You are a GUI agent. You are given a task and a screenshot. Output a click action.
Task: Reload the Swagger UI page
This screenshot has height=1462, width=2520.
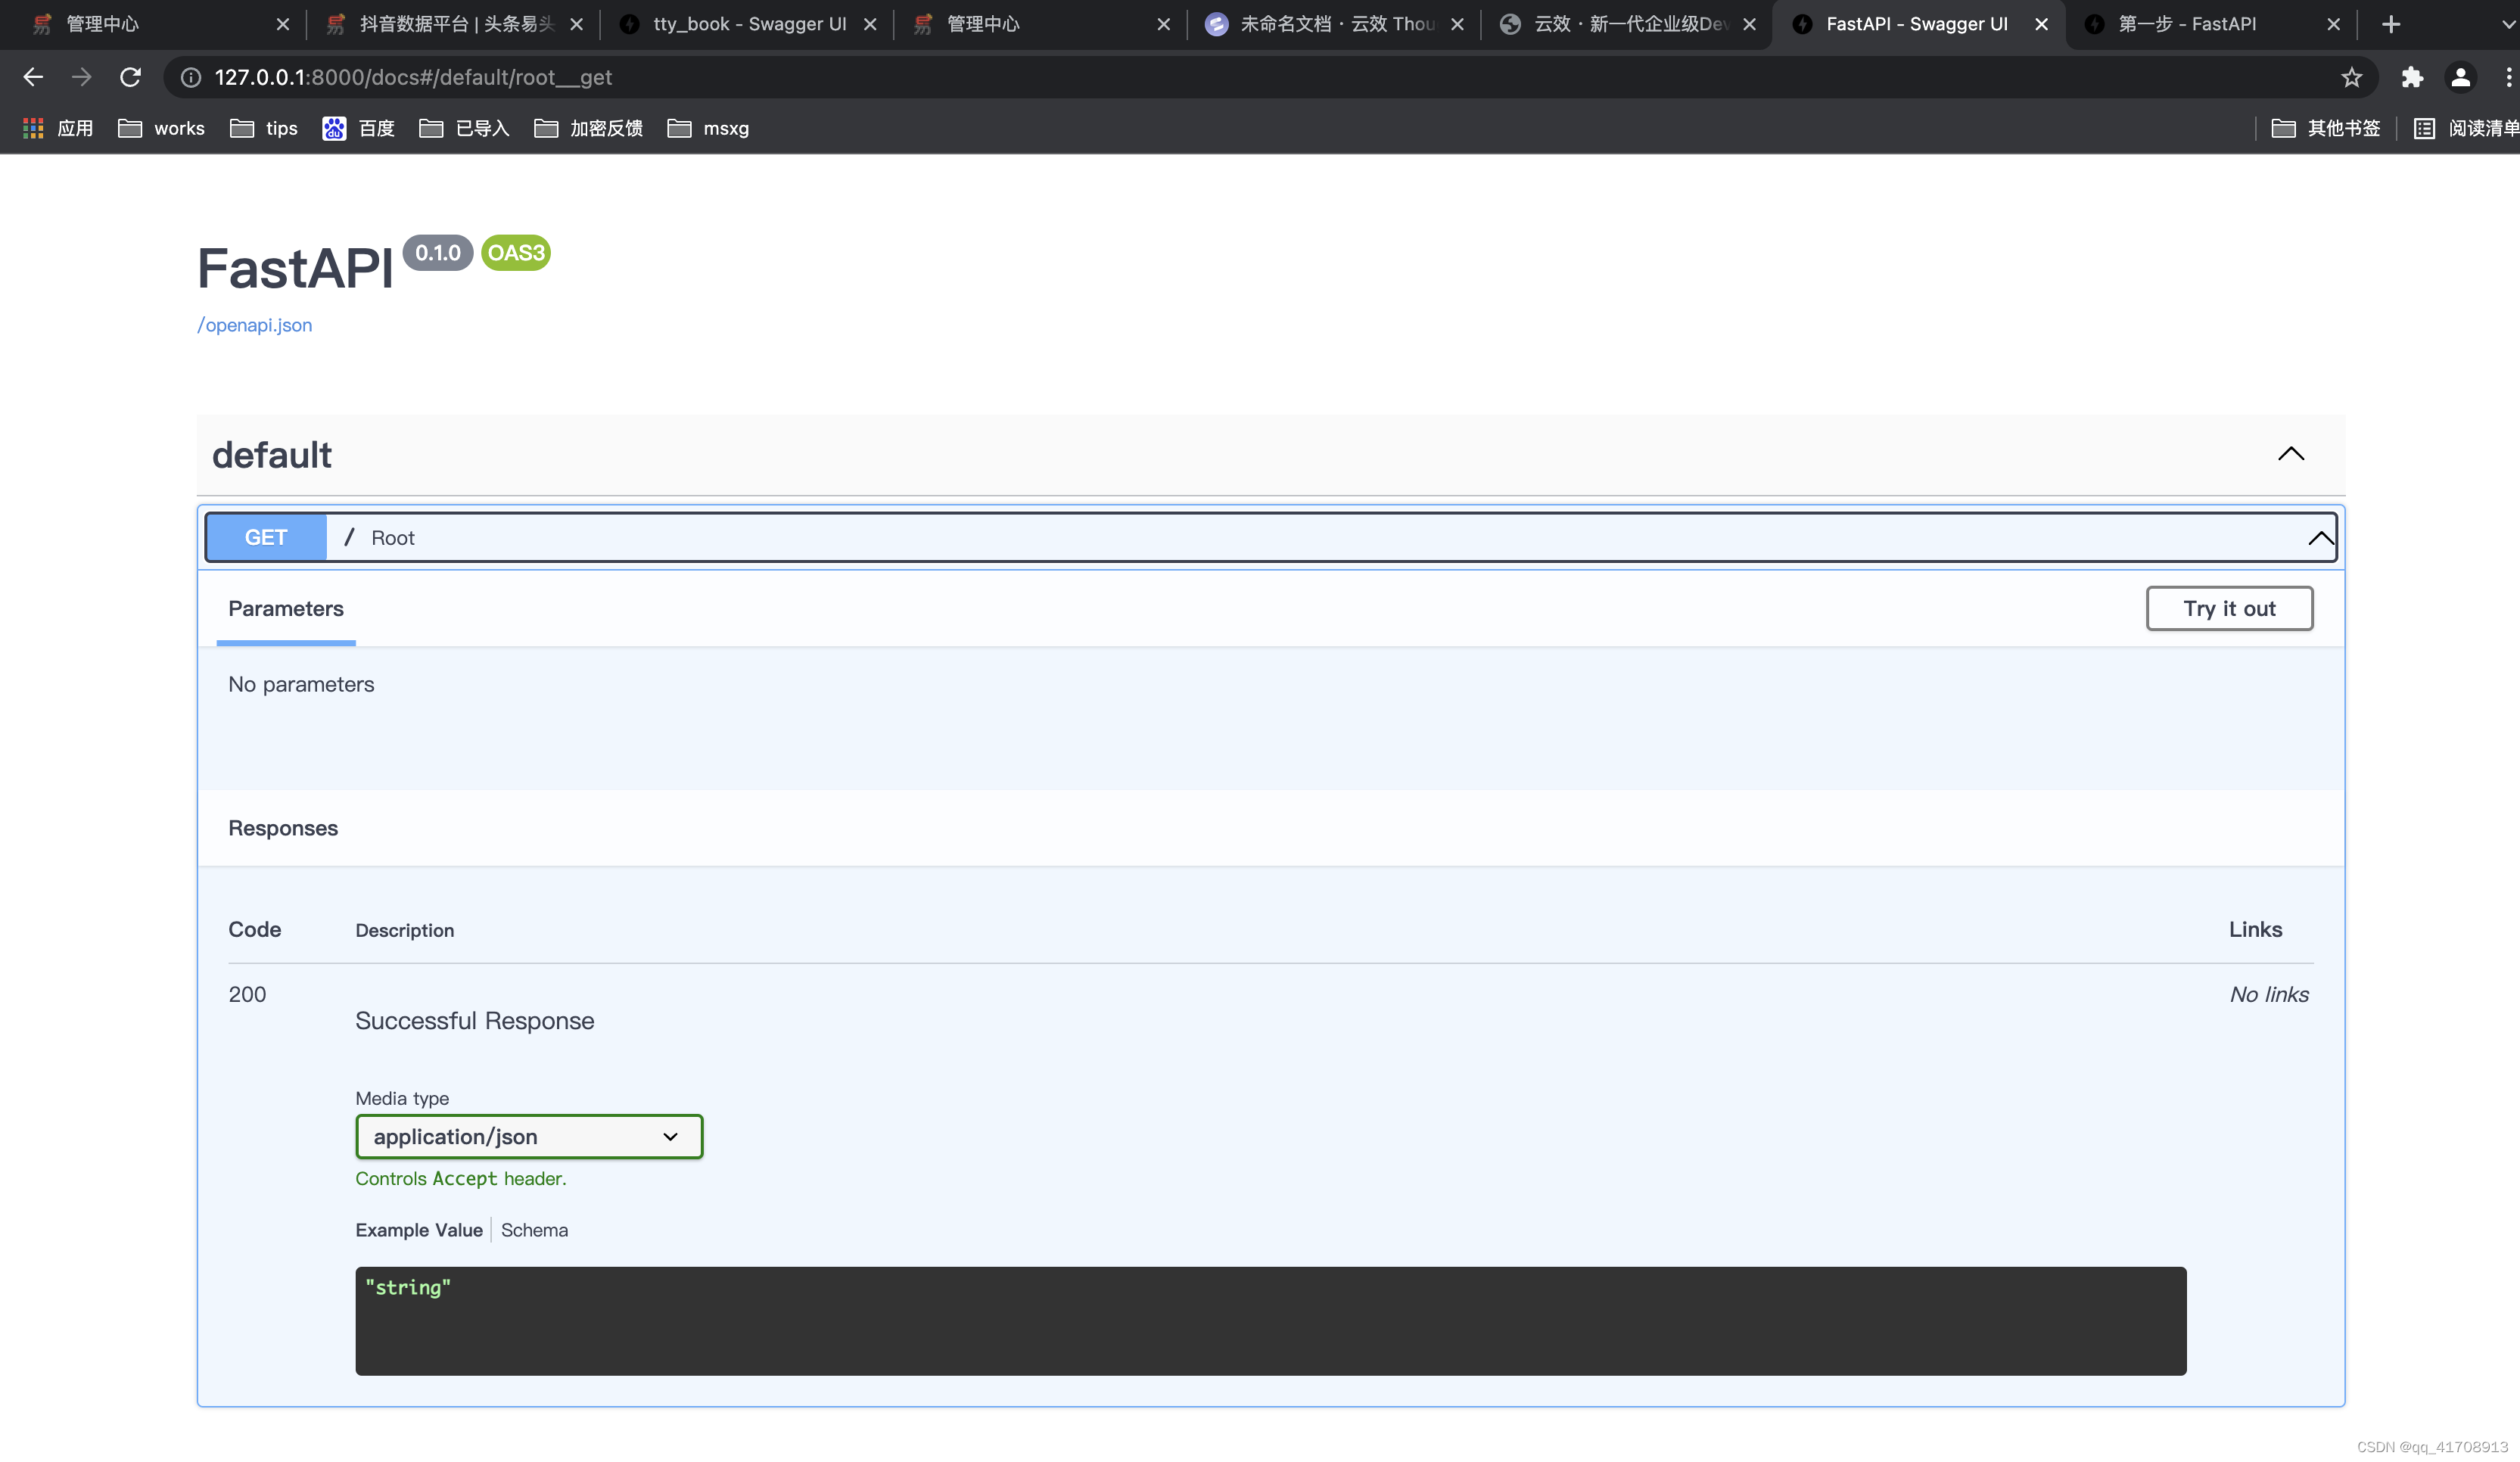click(131, 77)
